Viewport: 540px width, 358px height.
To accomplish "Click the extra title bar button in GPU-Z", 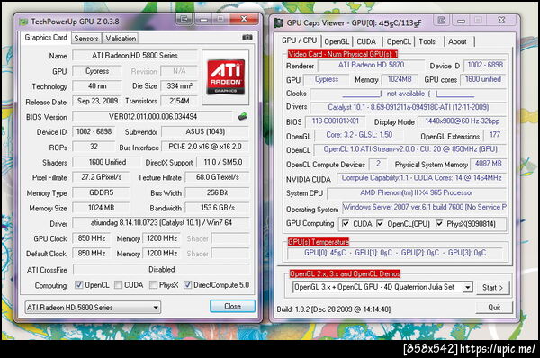I will [x=184, y=19].
